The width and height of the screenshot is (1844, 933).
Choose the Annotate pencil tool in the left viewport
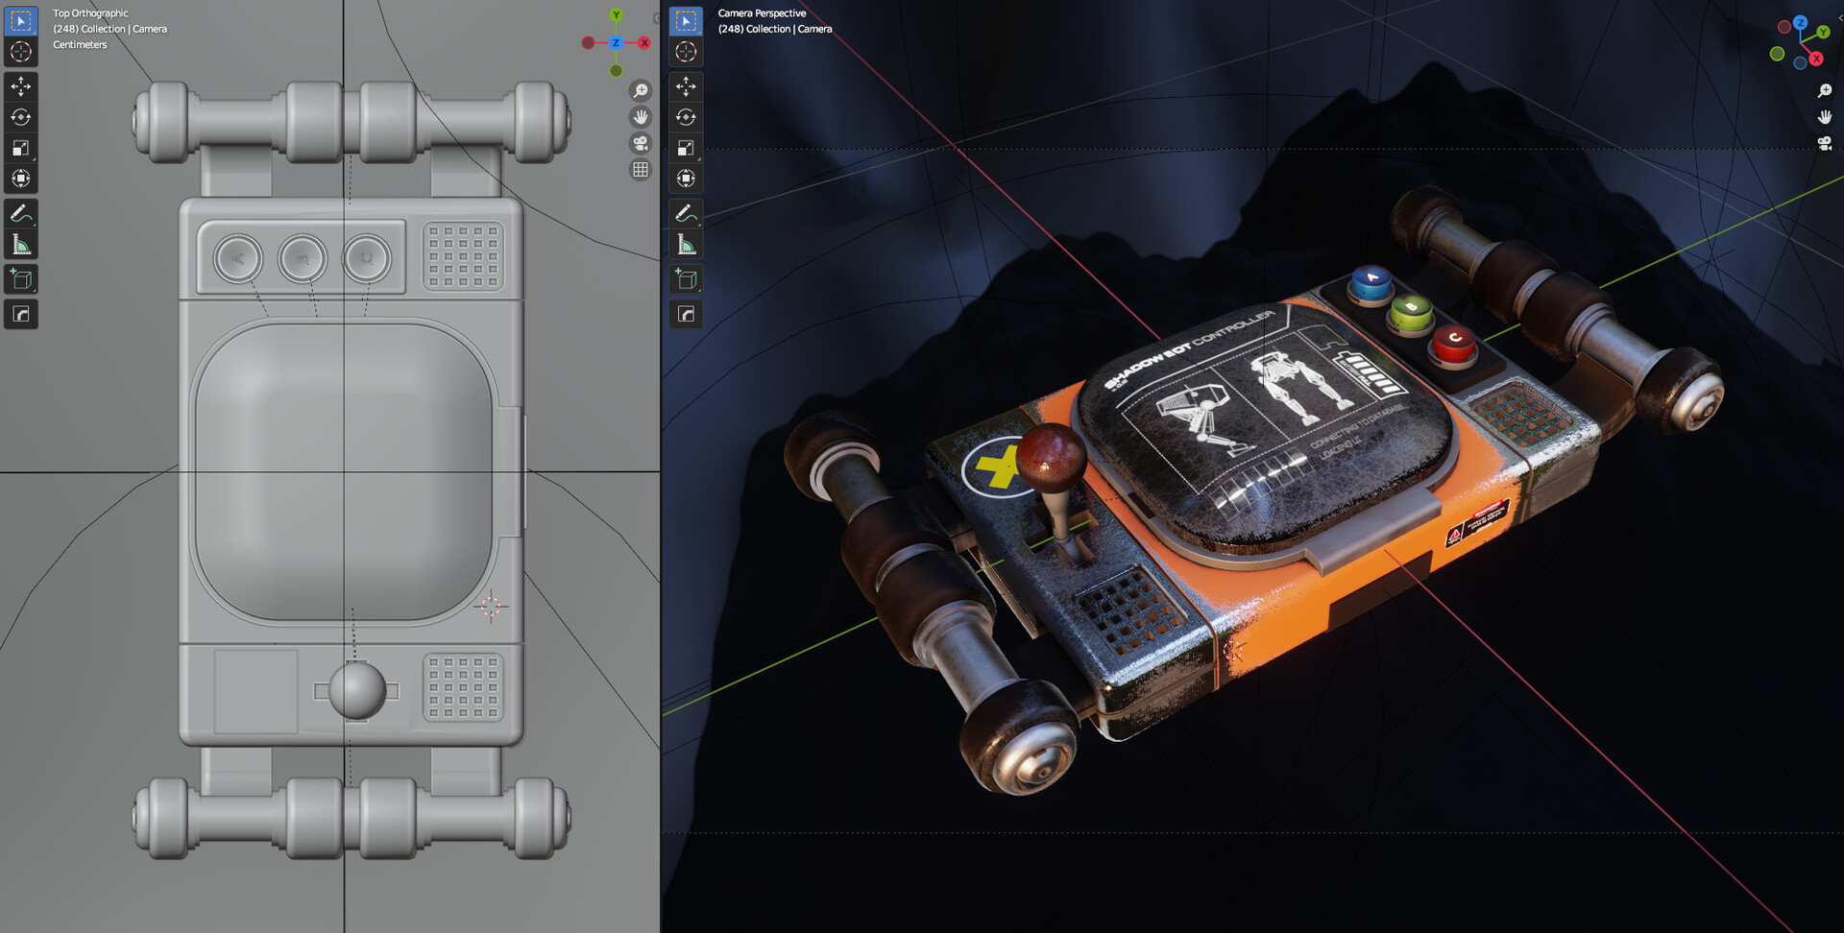(20, 213)
